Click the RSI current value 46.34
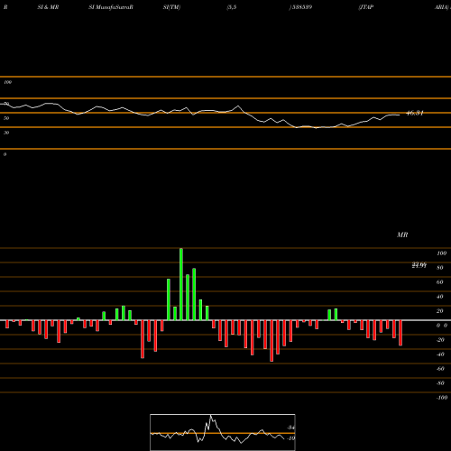The image size is (451, 451). tap(415, 113)
